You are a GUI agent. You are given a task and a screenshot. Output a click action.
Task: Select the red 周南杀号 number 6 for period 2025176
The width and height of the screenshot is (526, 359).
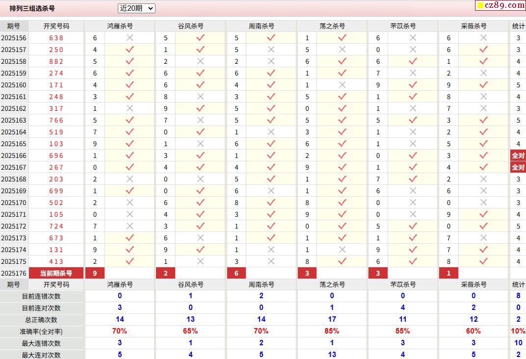click(x=236, y=273)
